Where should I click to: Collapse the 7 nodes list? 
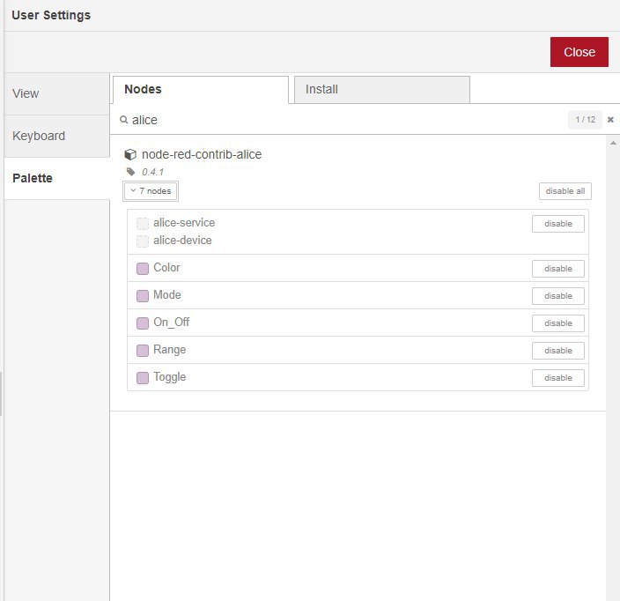[x=151, y=191]
